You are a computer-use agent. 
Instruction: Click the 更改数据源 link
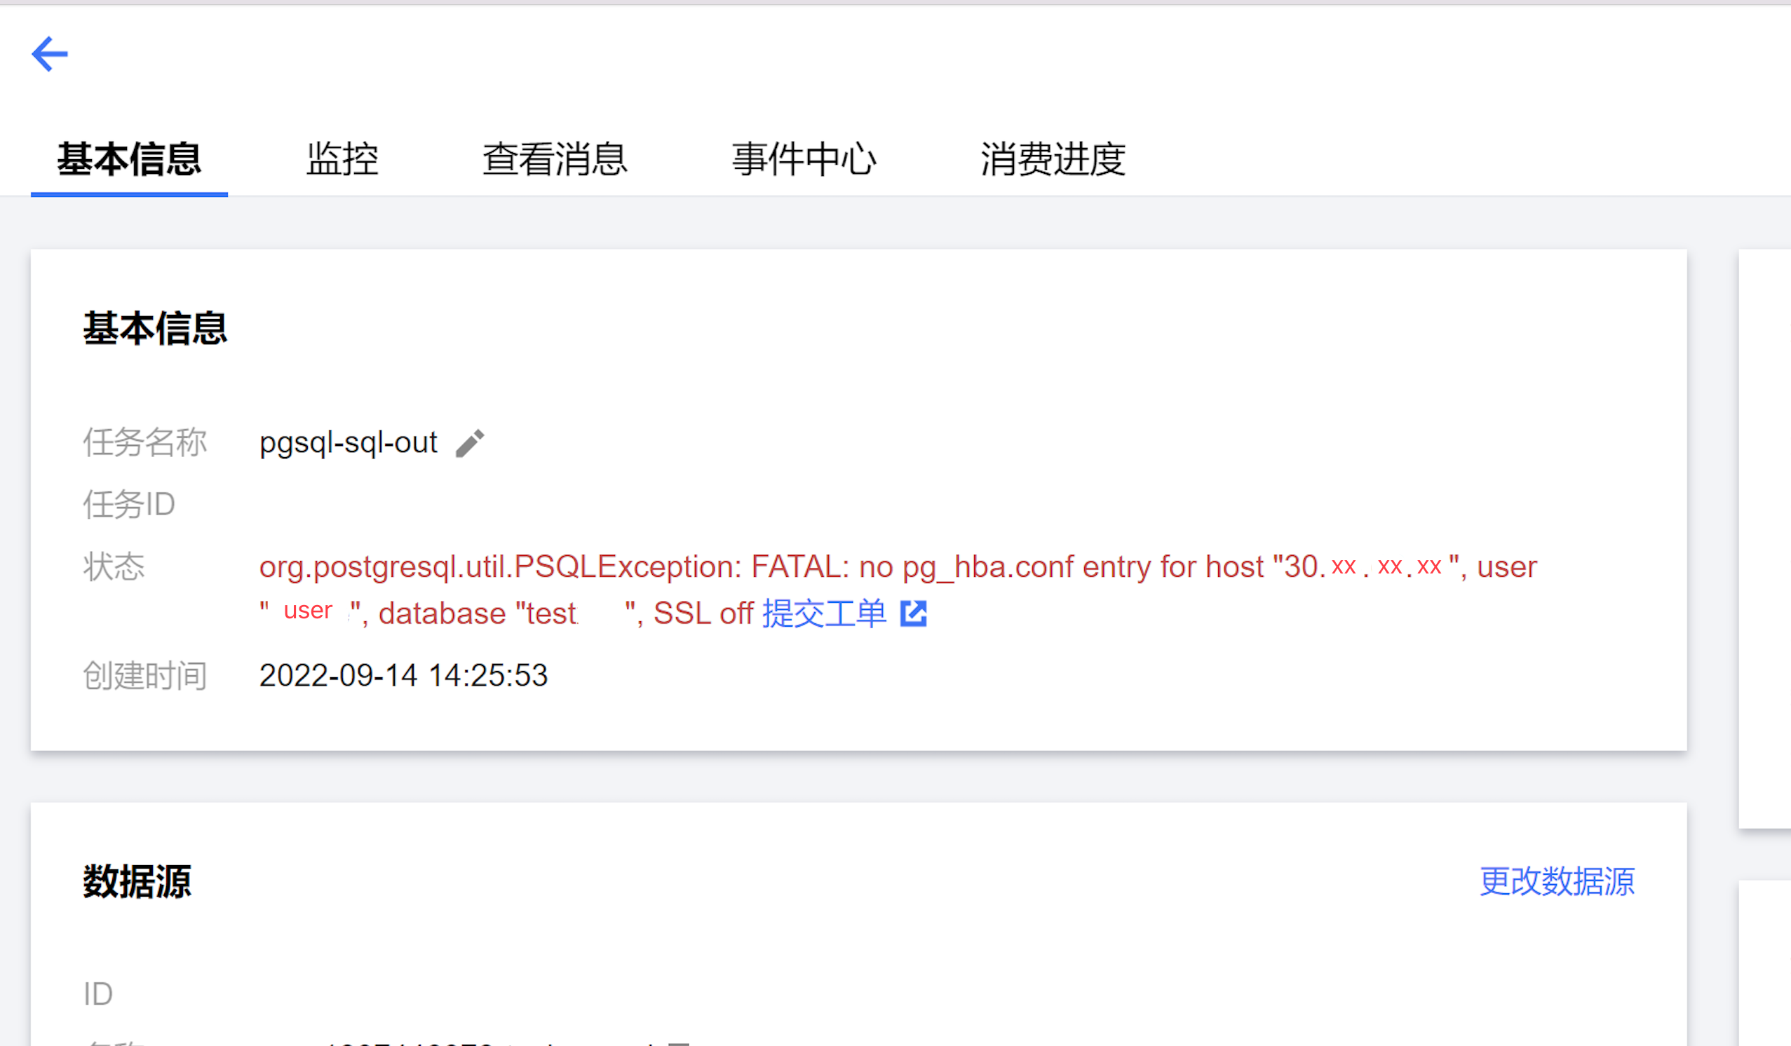point(1557,881)
